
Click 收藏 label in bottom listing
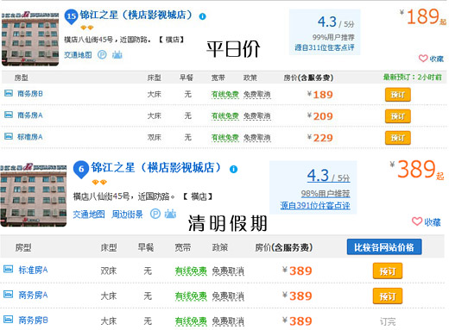[433, 222]
